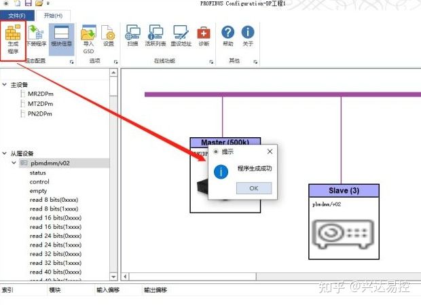Viewport: 421px width, 305px height.
Task: Open the 选项 group dialog launcher
Action: [x=115, y=62]
